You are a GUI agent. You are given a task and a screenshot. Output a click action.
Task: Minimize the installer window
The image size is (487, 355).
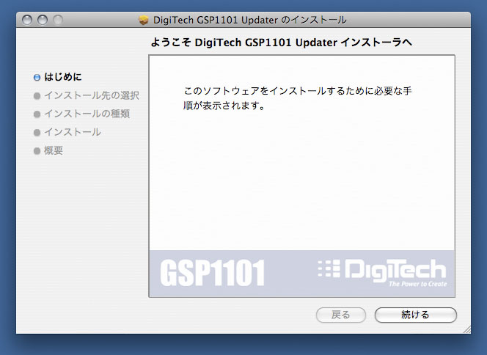pyautogui.click(x=43, y=21)
